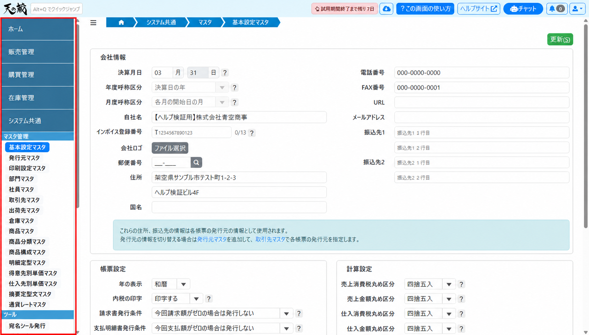Viewport: 589px width, 335px height.
Task: Click help icon next to 仕入金額丸め区分
Action: 461,329
